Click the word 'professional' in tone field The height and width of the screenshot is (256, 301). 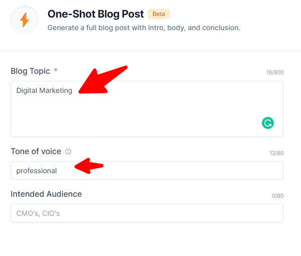click(36, 171)
